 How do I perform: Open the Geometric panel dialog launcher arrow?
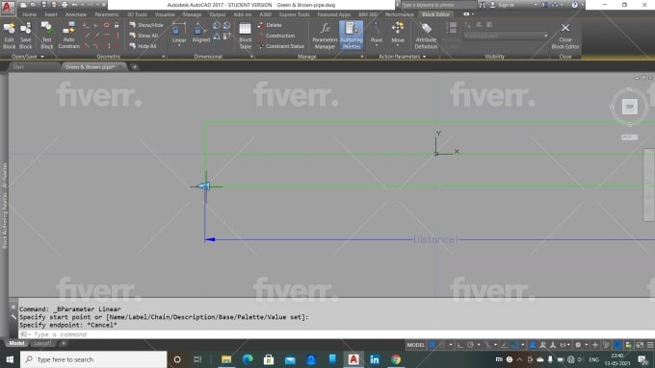[x=164, y=57]
